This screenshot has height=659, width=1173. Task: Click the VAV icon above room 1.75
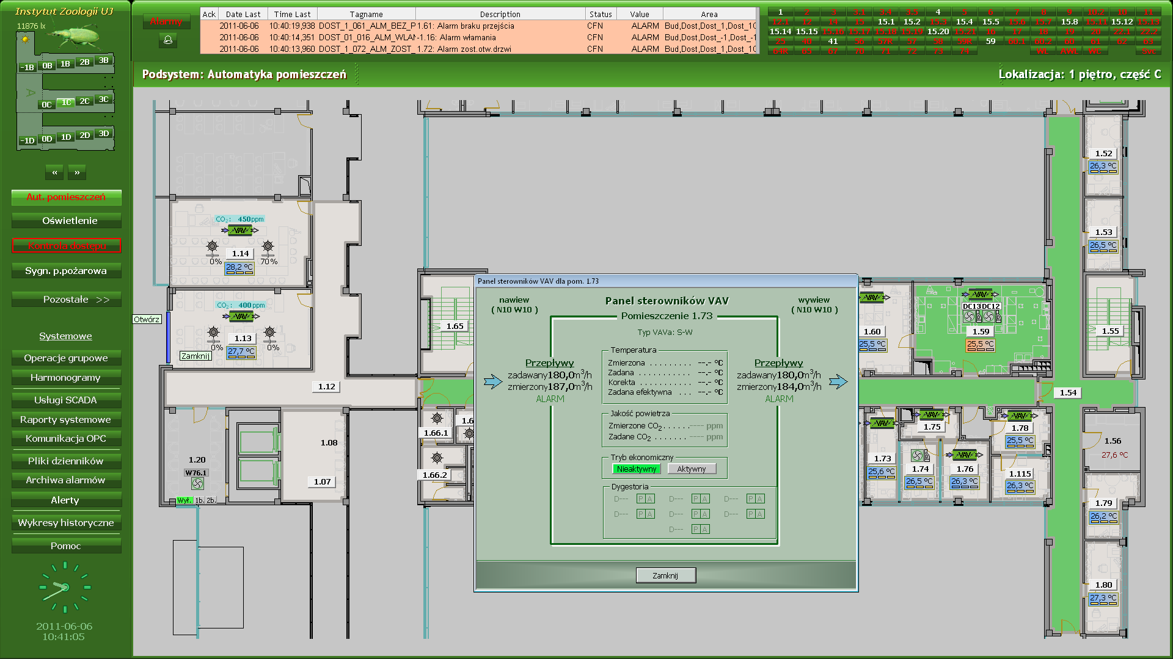pos(932,414)
